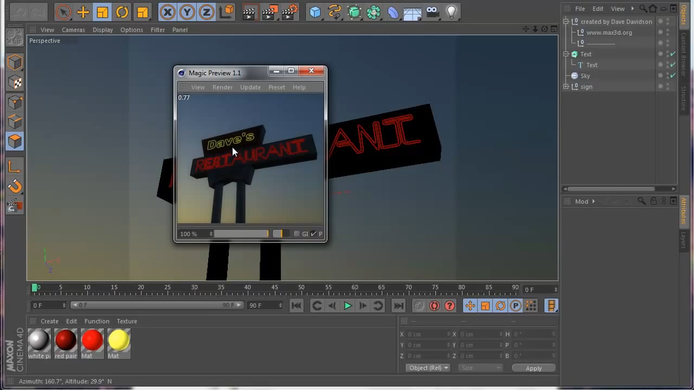Add a Cube primitive object

tap(315, 12)
